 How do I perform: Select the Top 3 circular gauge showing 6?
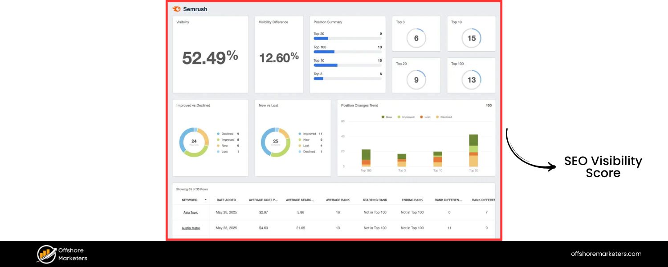pos(416,38)
